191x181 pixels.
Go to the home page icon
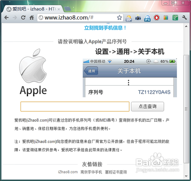pos(32,18)
